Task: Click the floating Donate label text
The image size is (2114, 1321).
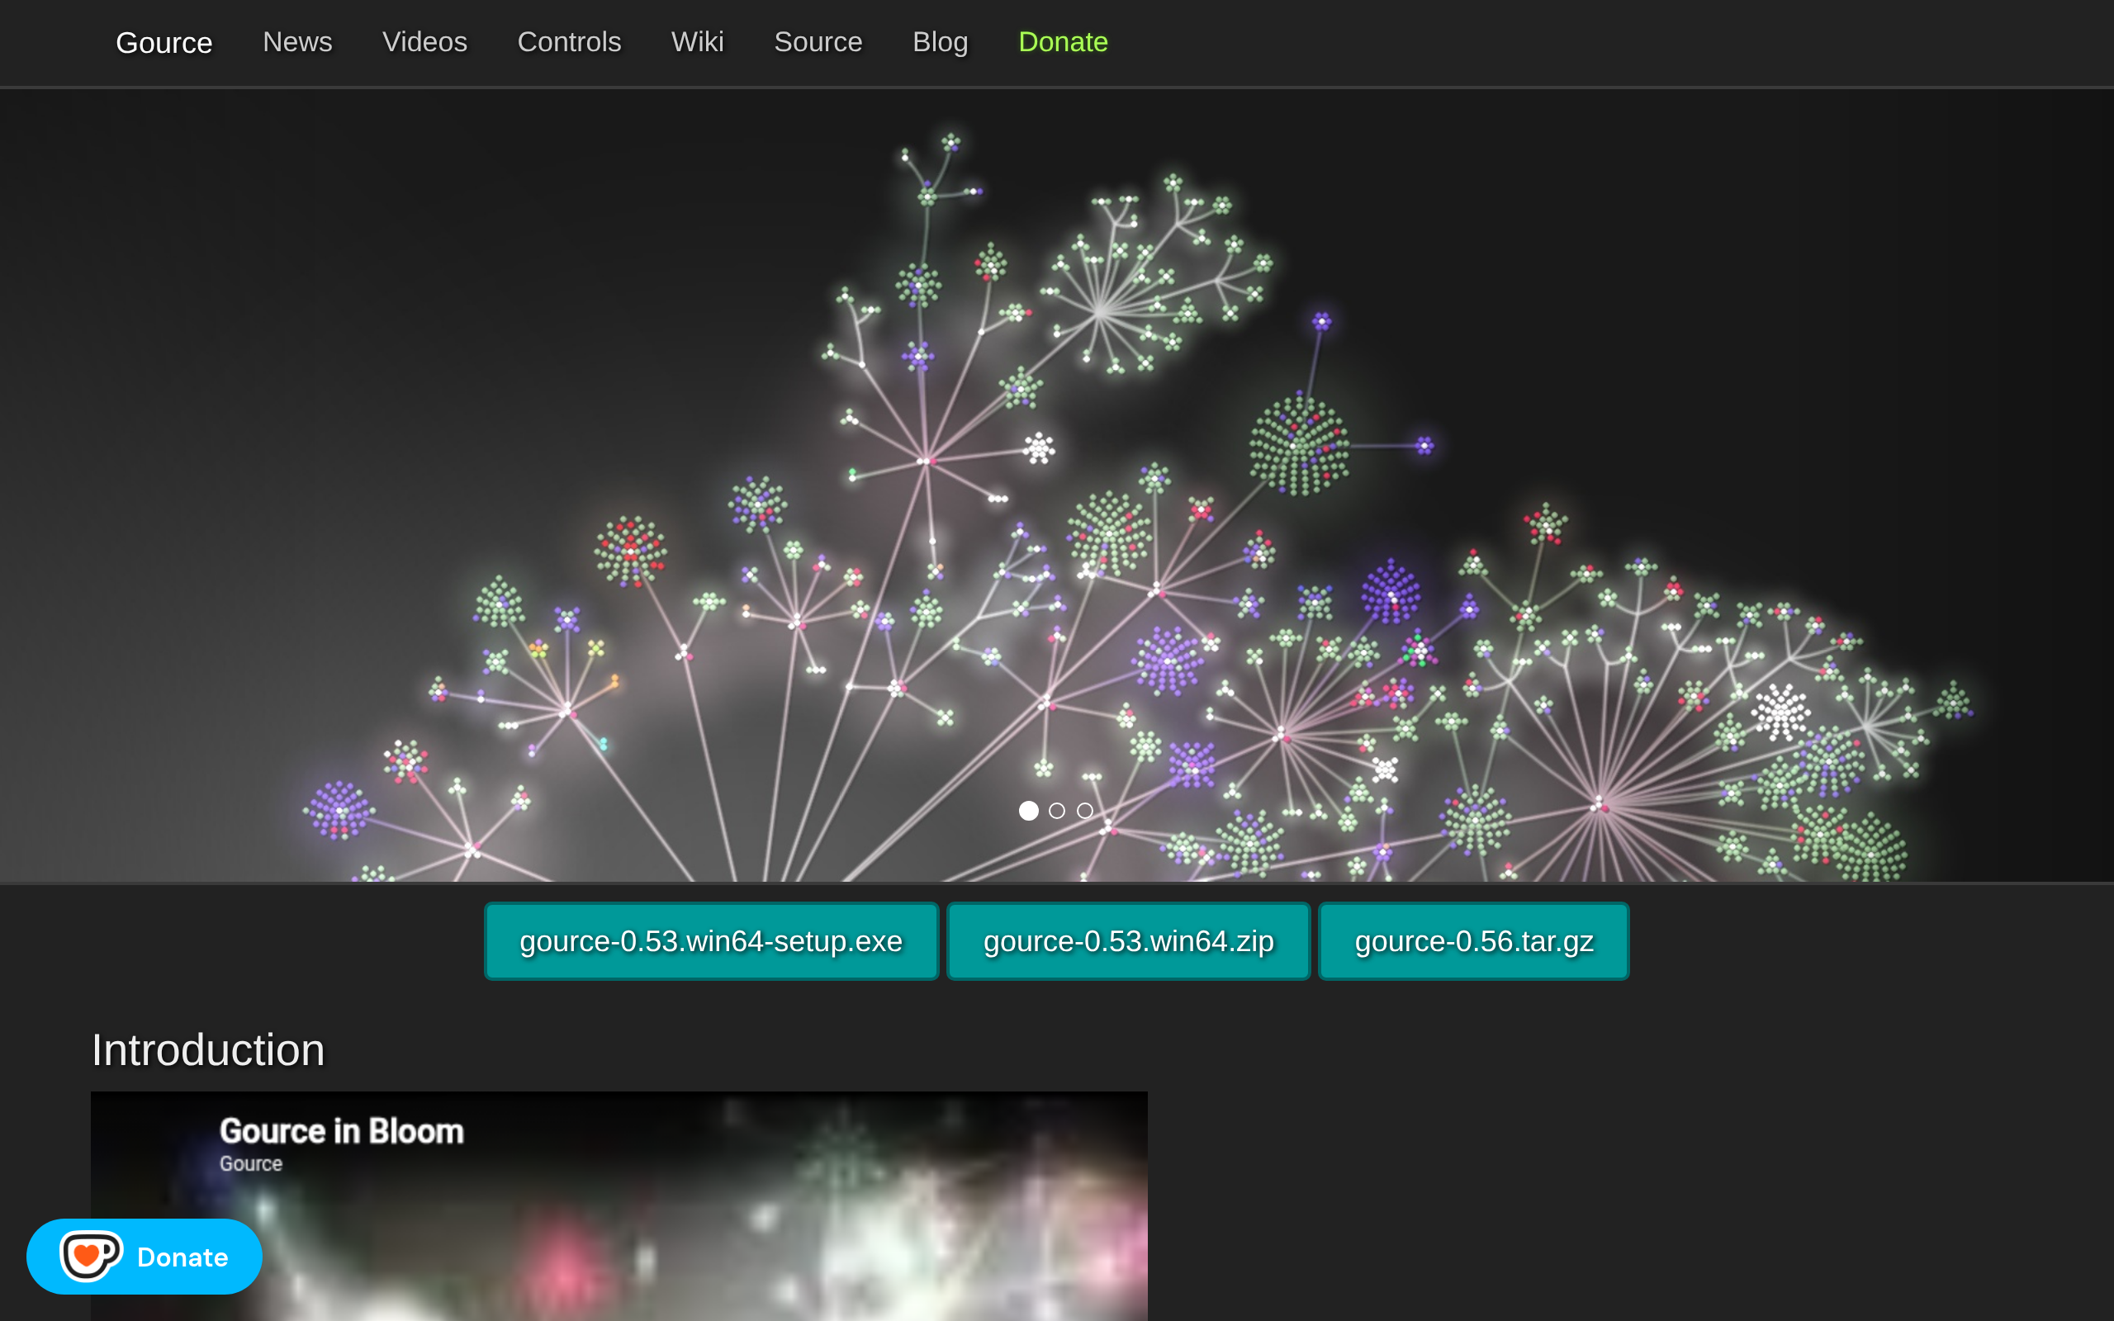Action: coord(182,1257)
